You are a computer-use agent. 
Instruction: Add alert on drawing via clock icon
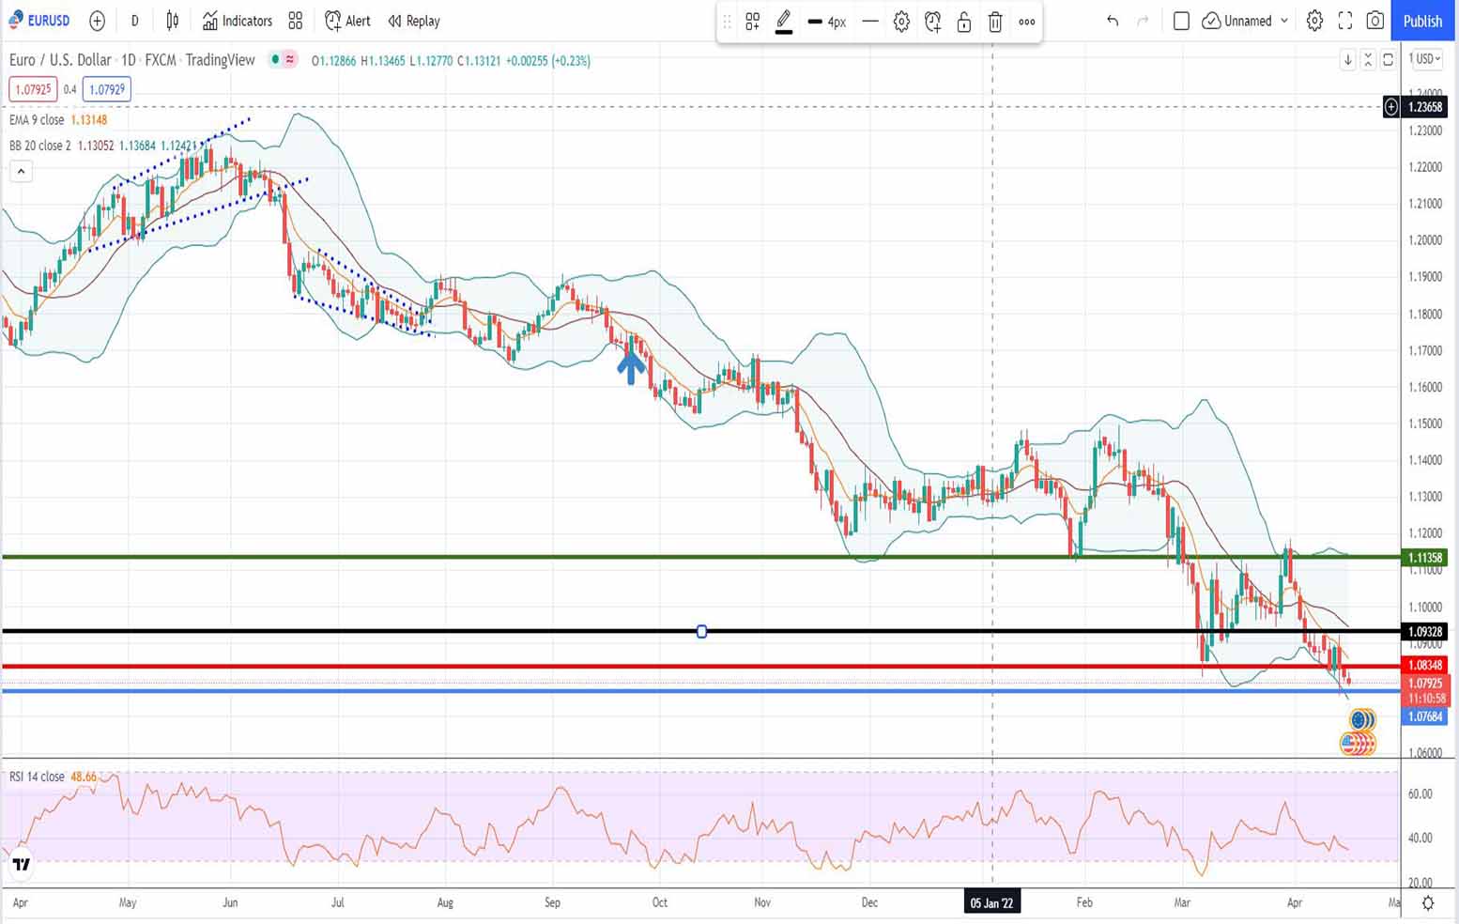[x=932, y=22]
